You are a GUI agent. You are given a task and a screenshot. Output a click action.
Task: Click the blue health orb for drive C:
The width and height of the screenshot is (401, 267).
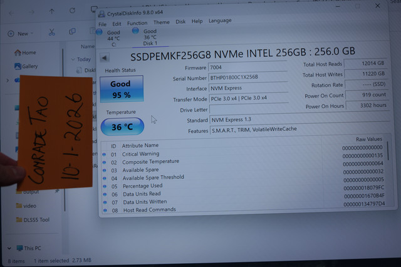(99, 32)
